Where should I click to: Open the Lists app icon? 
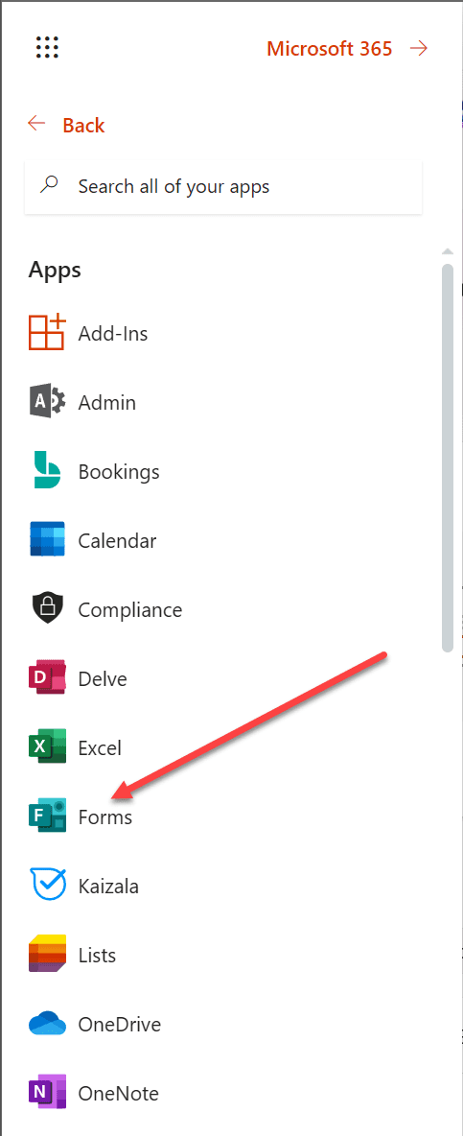click(47, 954)
